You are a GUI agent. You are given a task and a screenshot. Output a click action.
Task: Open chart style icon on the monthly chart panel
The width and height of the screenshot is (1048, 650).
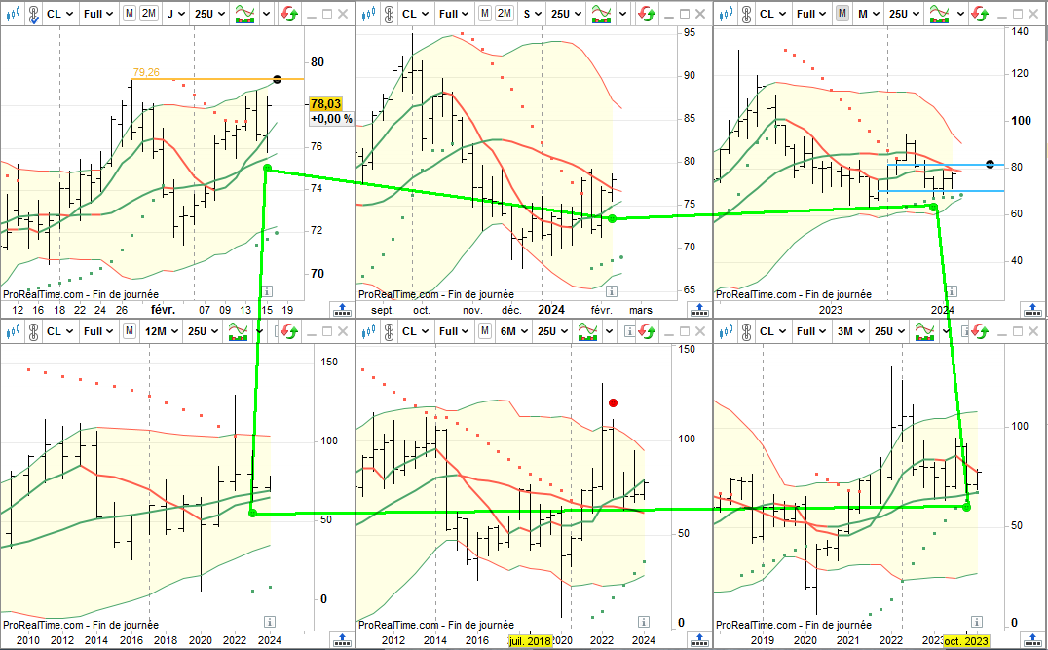pyautogui.click(x=726, y=14)
